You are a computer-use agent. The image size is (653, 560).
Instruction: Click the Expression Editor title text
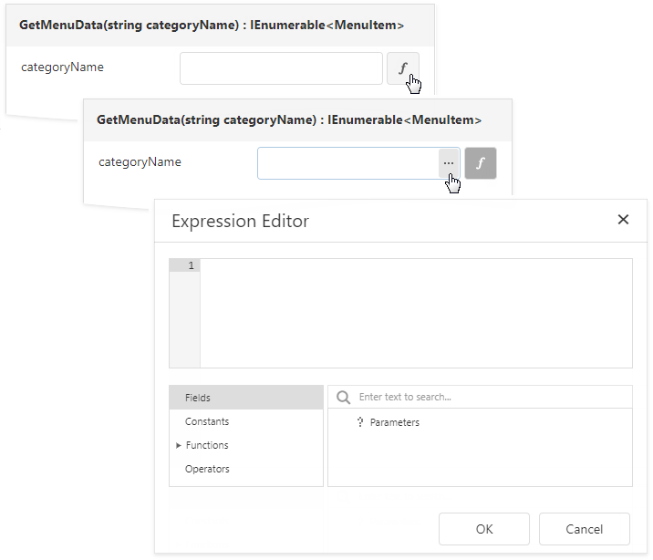(240, 221)
